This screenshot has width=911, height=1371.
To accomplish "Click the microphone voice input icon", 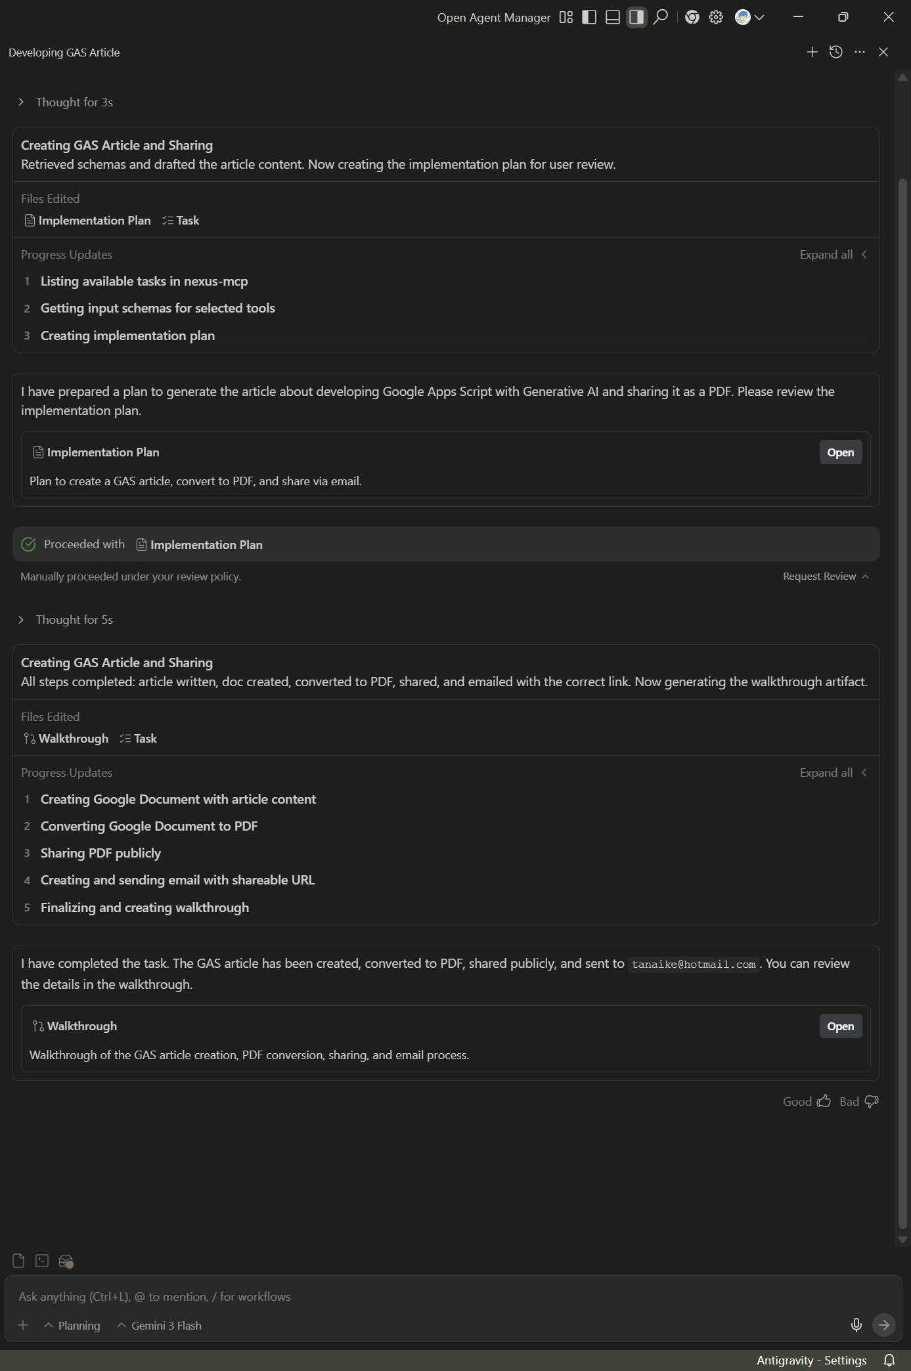I will click(x=856, y=1325).
